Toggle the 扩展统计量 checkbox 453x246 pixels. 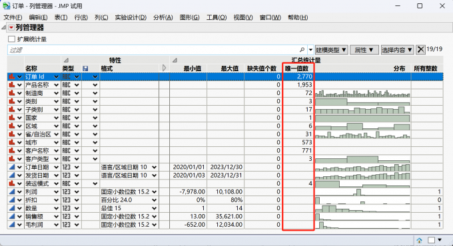[x=11, y=39]
